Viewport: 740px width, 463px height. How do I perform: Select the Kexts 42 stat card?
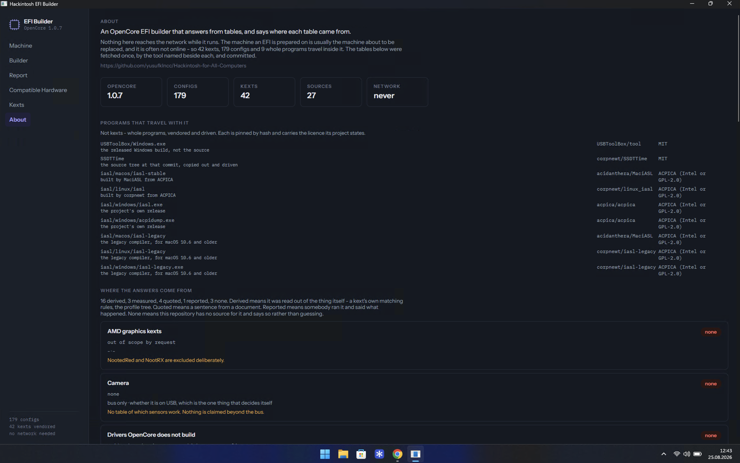[x=264, y=92]
